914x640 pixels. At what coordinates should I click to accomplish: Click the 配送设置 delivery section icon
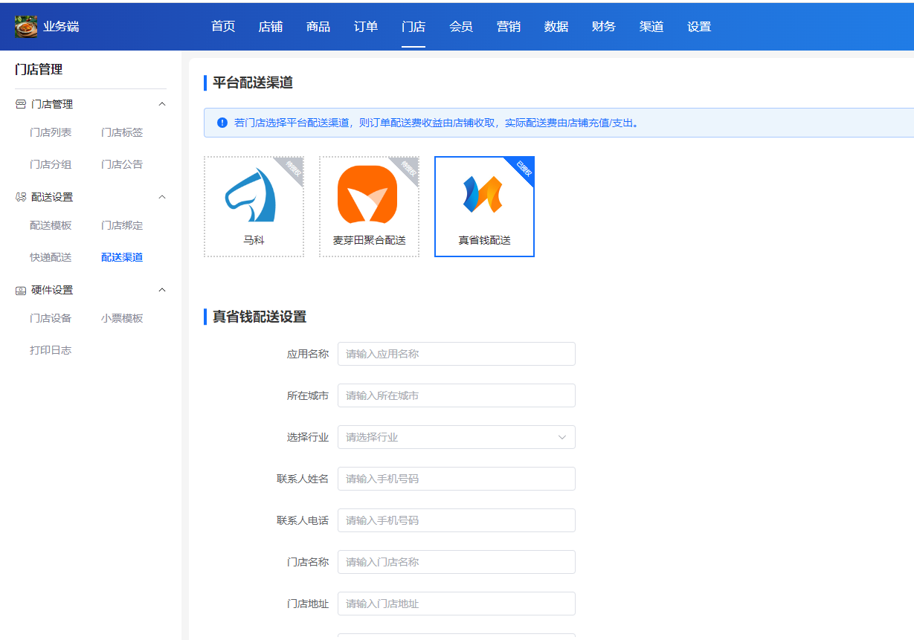[21, 197]
